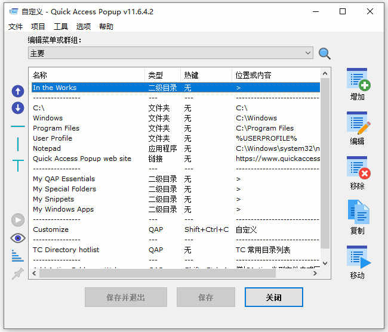388x332 pixels.
Task: Click the blue move-down arrow icon
Action: (18, 108)
